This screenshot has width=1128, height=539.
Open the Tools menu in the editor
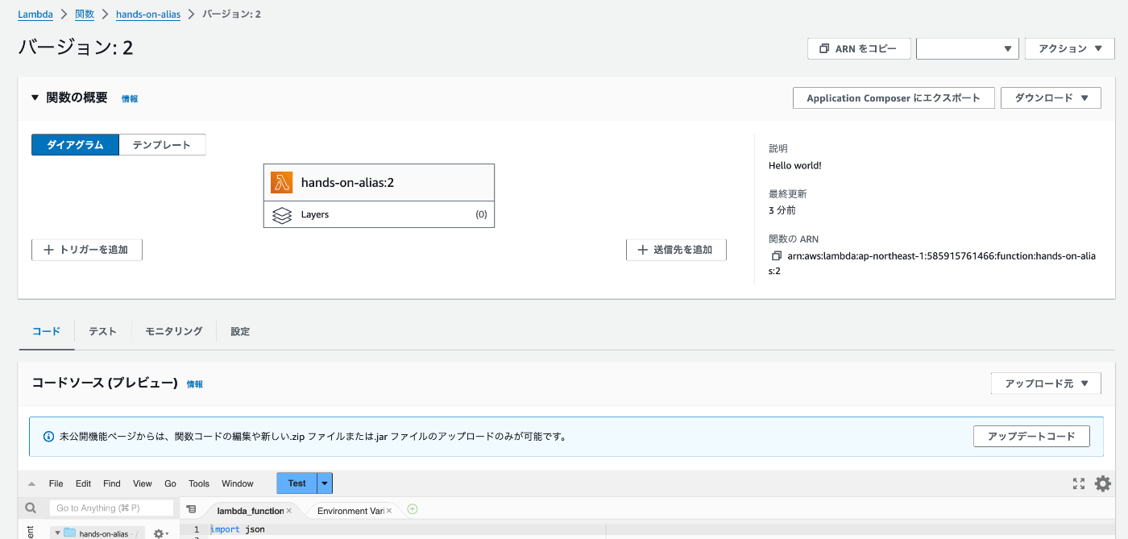(x=199, y=483)
